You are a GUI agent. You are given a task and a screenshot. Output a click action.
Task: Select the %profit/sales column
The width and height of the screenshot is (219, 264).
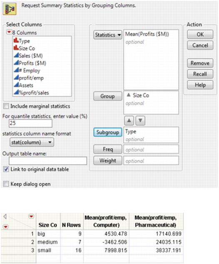(34, 93)
